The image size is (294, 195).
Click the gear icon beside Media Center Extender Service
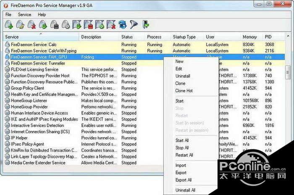7,163
